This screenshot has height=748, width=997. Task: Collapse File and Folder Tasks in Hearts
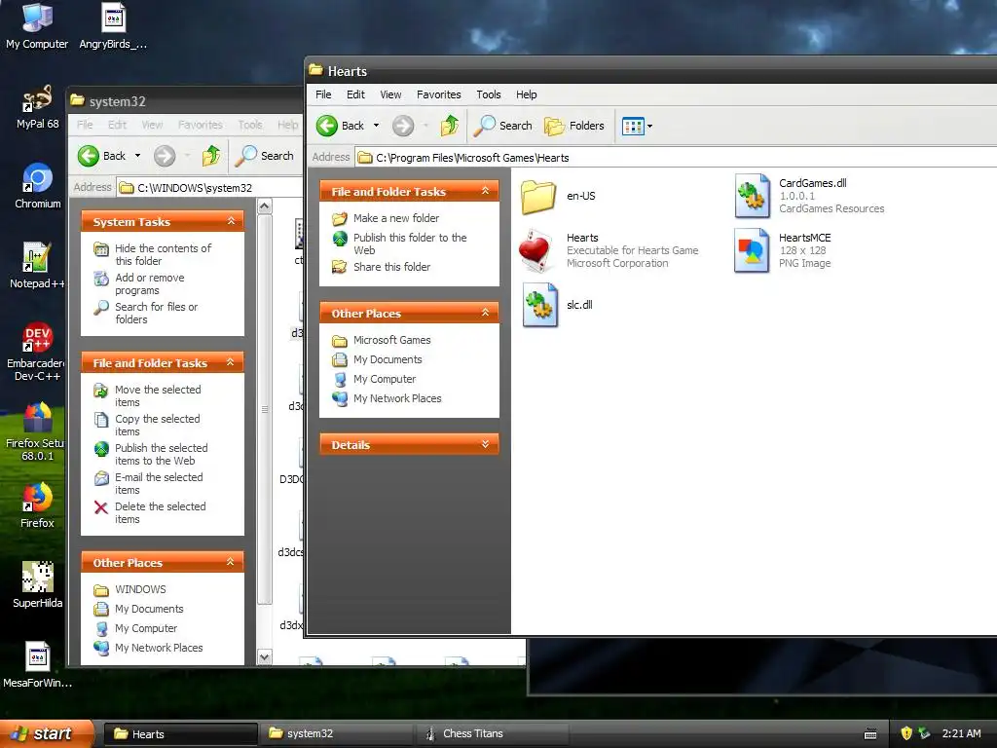pos(485,191)
